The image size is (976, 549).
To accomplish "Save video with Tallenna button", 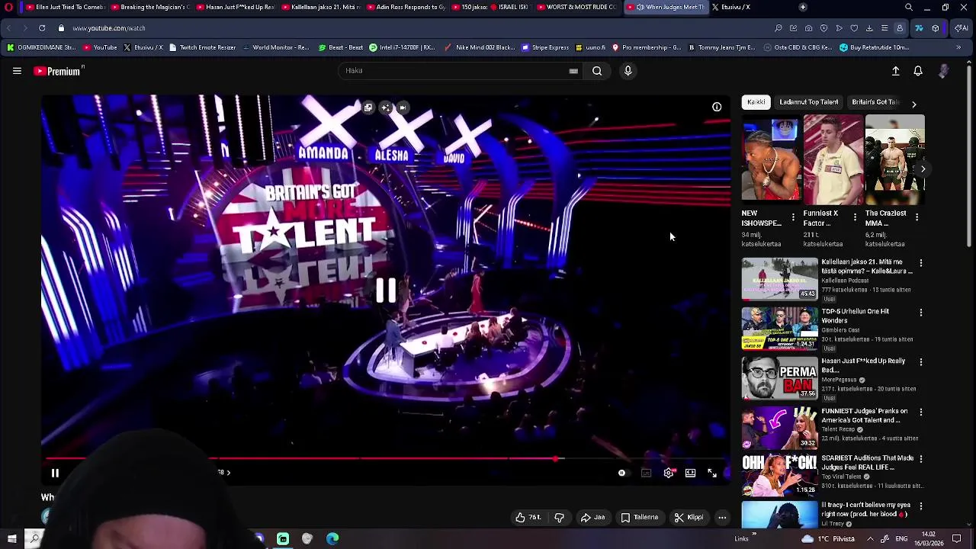I will (x=639, y=518).
